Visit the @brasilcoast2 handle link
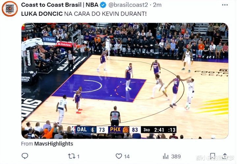This screenshot has height=164, width=237. click(128, 5)
